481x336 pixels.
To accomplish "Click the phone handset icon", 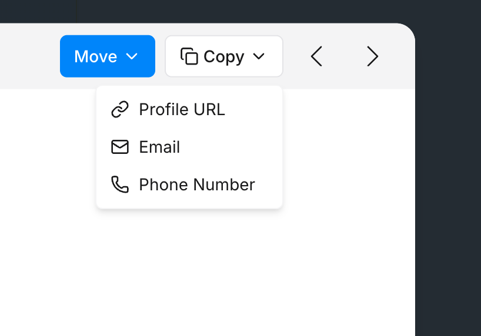I will tap(120, 184).
